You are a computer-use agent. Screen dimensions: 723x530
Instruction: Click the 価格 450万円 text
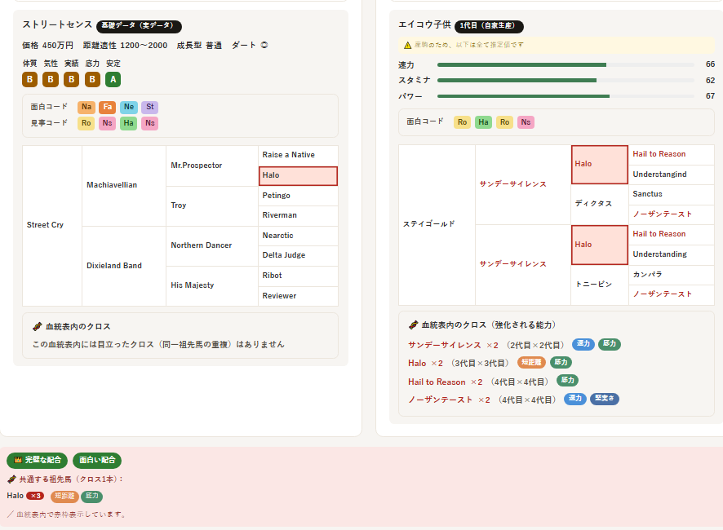click(47, 46)
